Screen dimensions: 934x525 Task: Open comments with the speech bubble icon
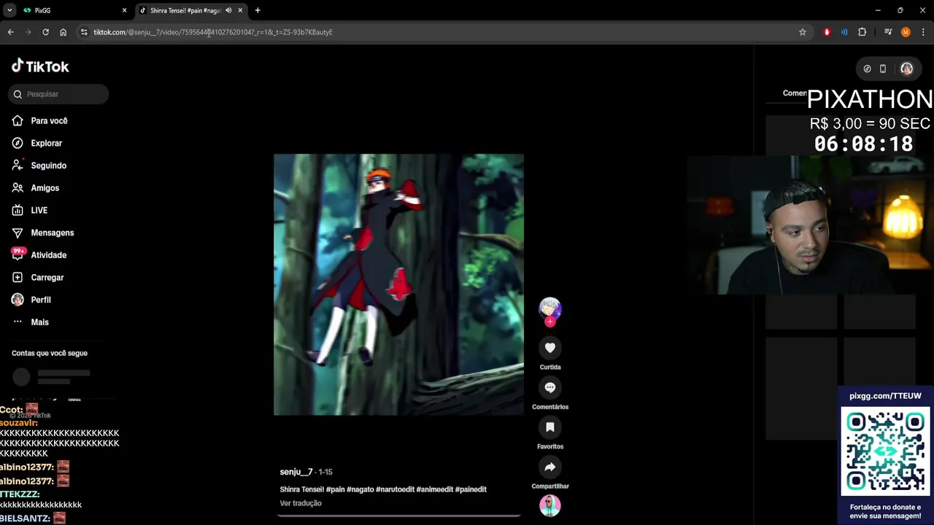(x=550, y=388)
